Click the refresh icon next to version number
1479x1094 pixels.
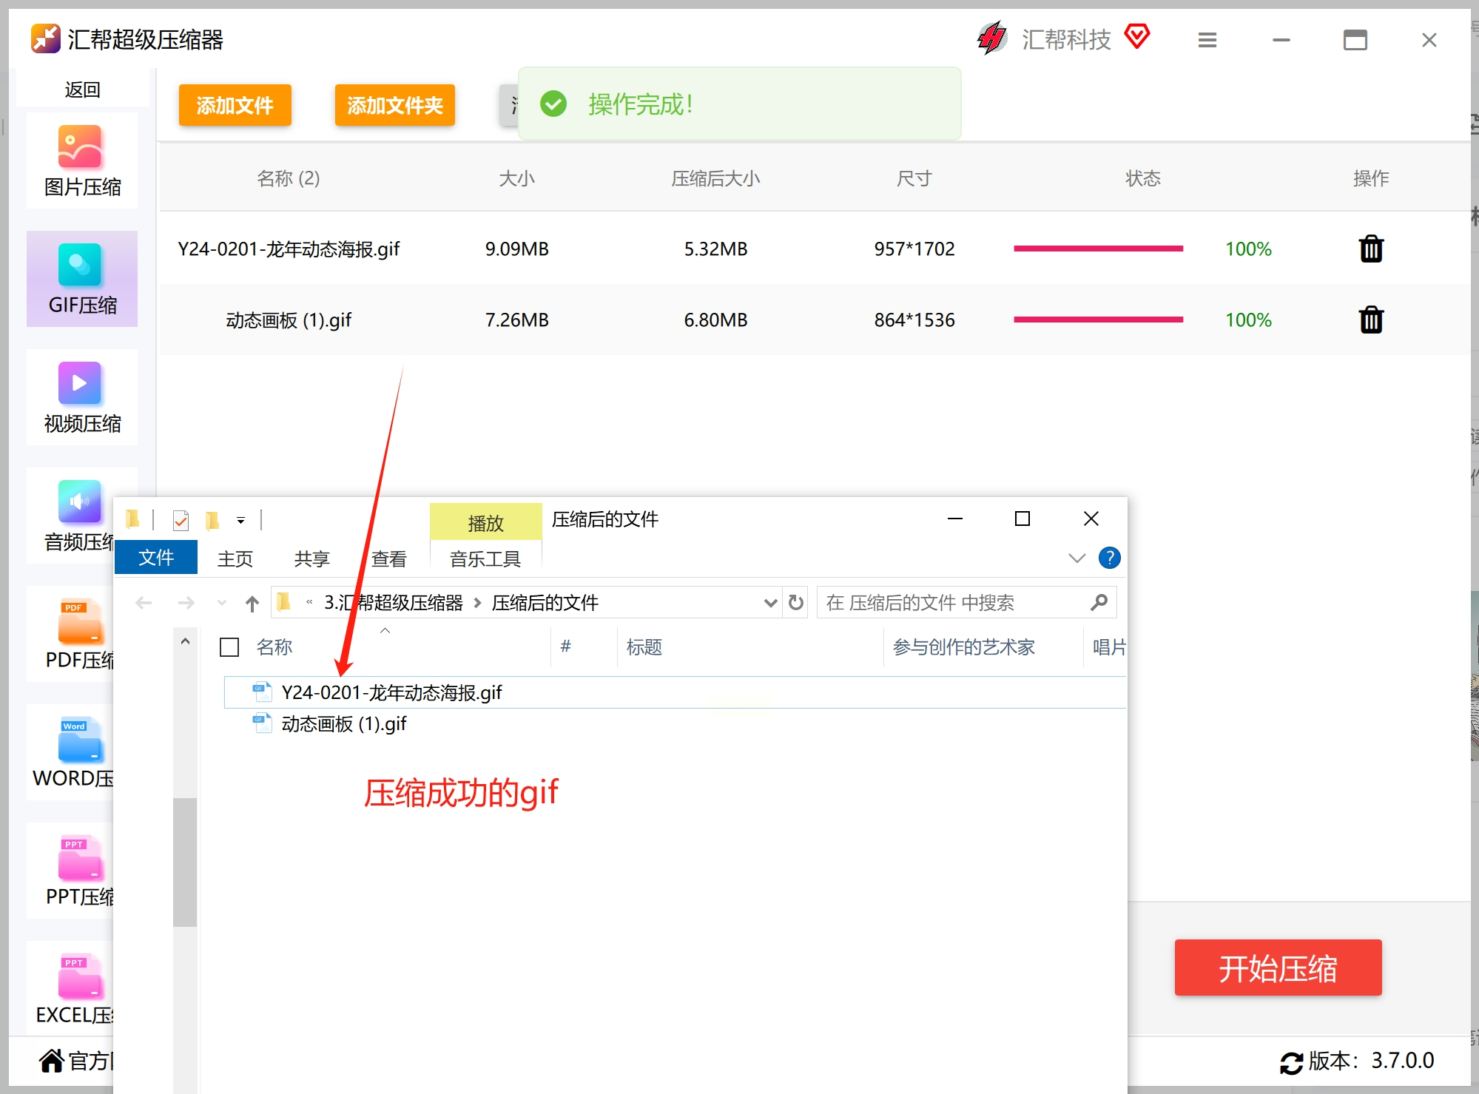click(1291, 1062)
